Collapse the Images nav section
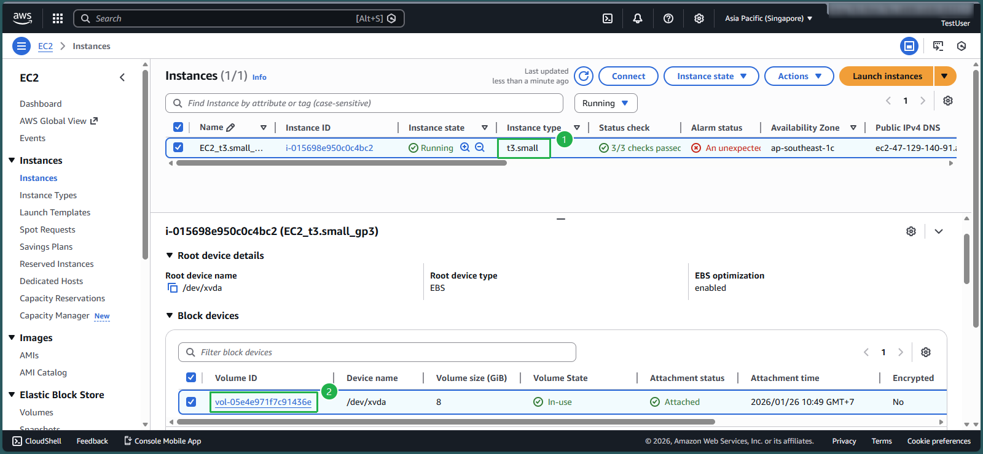This screenshot has height=454, width=983. click(x=12, y=337)
